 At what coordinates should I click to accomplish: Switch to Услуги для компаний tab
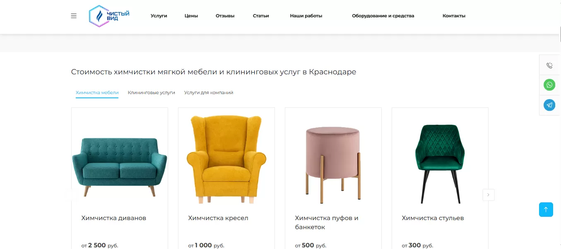pos(209,93)
